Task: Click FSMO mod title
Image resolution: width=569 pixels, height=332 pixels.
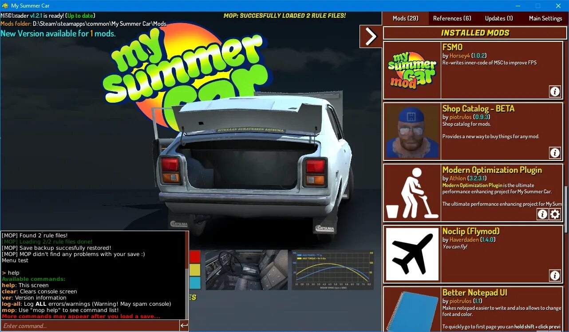Action: 452,47
